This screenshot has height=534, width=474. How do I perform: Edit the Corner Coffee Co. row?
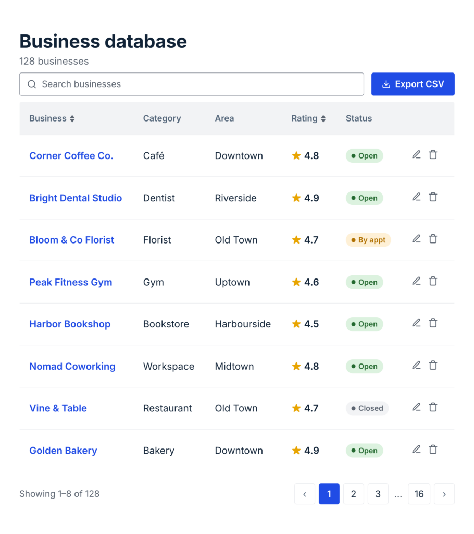416,154
